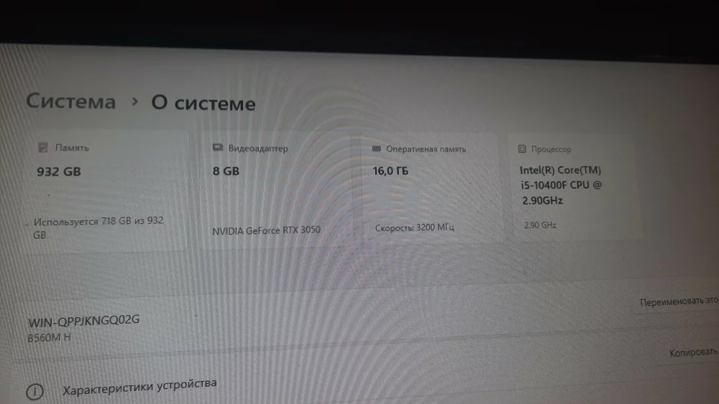The height and width of the screenshot is (404, 719).
Task: Click the О системе page title
Action: pos(203,103)
